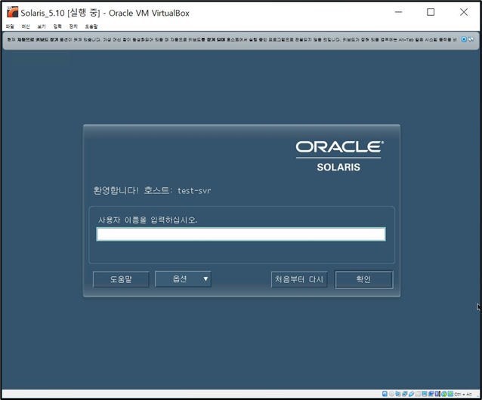Click the network adapter status icon
Image resolution: width=482 pixels, height=400 pixels.
click(404, 394)
